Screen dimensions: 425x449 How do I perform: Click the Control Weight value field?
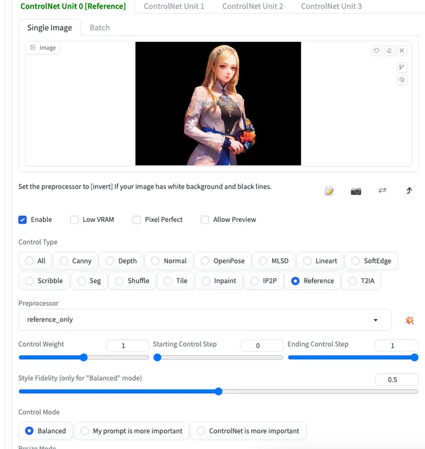[127, 346]
